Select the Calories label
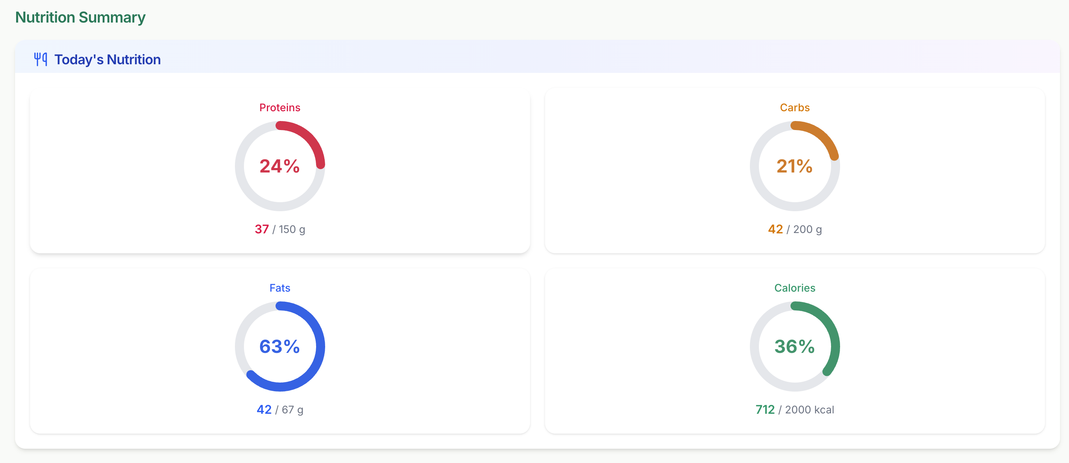Image resolution: width=1069 pixels, height=463 pixels. click(x=795, y=288)
